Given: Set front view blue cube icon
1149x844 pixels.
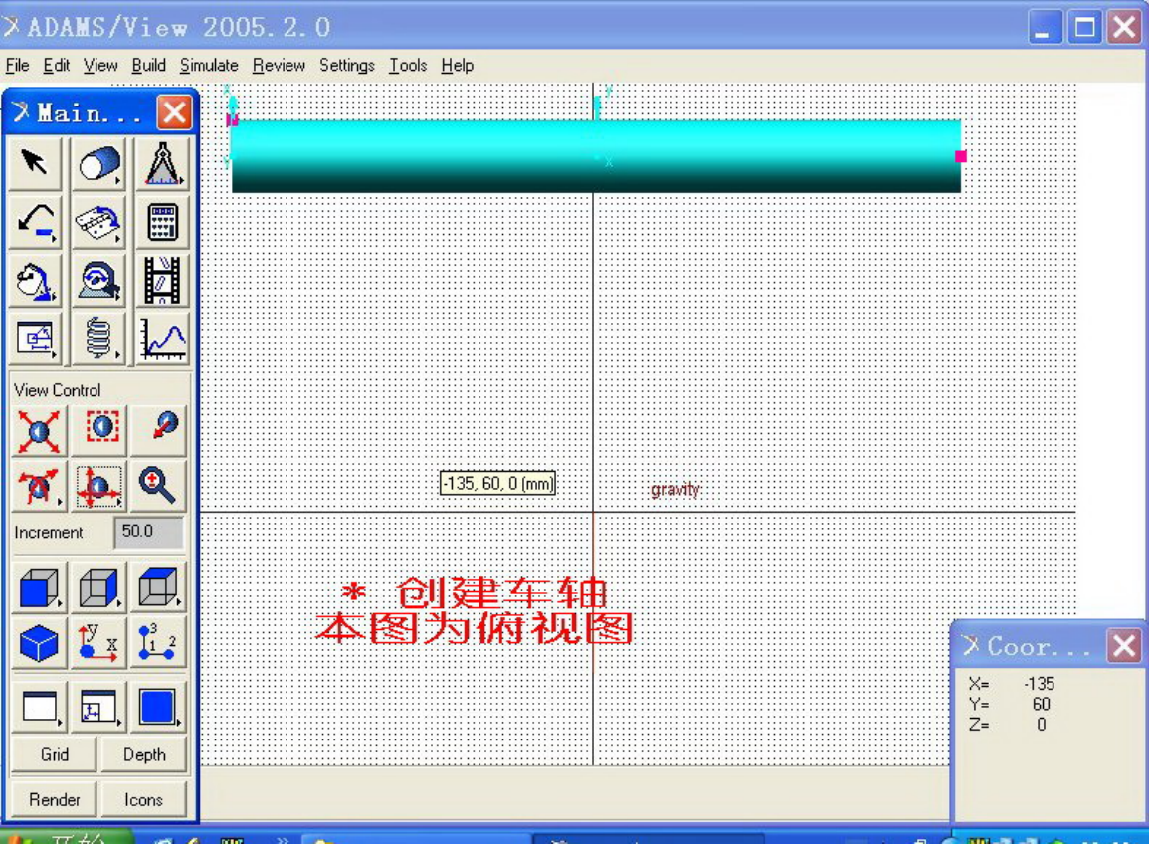Looking at the screenshot, I should 38,588.
